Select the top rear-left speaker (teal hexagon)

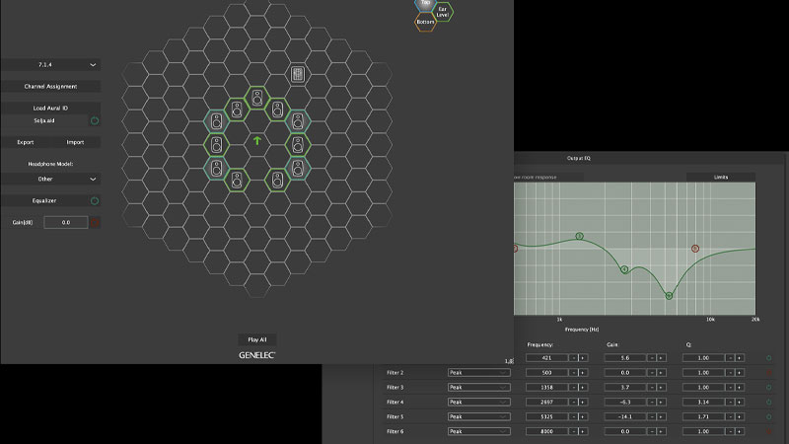216,169
